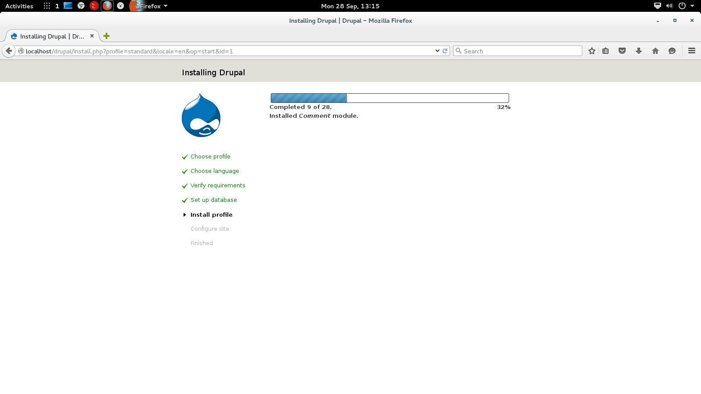
Task: Click the Choose profile step
Action: click(x=210, y=157)
